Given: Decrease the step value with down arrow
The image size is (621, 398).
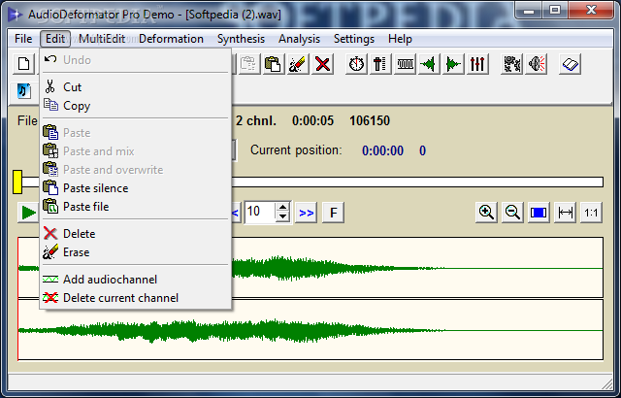Looking at the screenshot, I should (x=282, y=217).
